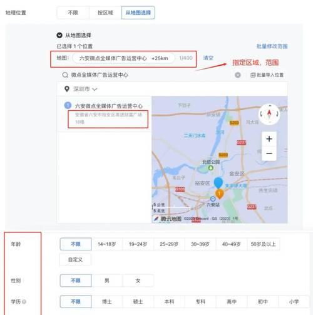The width and height of the screenshot is (313, 315).
Task: Select the 不限 geographic location option
Action: pos(73,13)
